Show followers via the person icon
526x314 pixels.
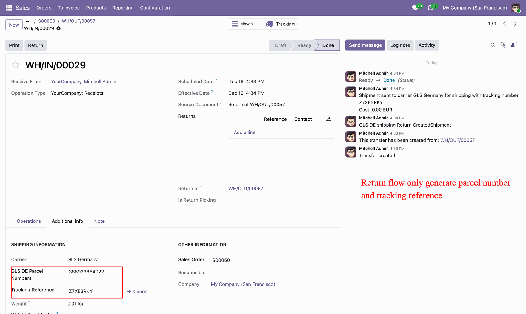coord(513,45)
